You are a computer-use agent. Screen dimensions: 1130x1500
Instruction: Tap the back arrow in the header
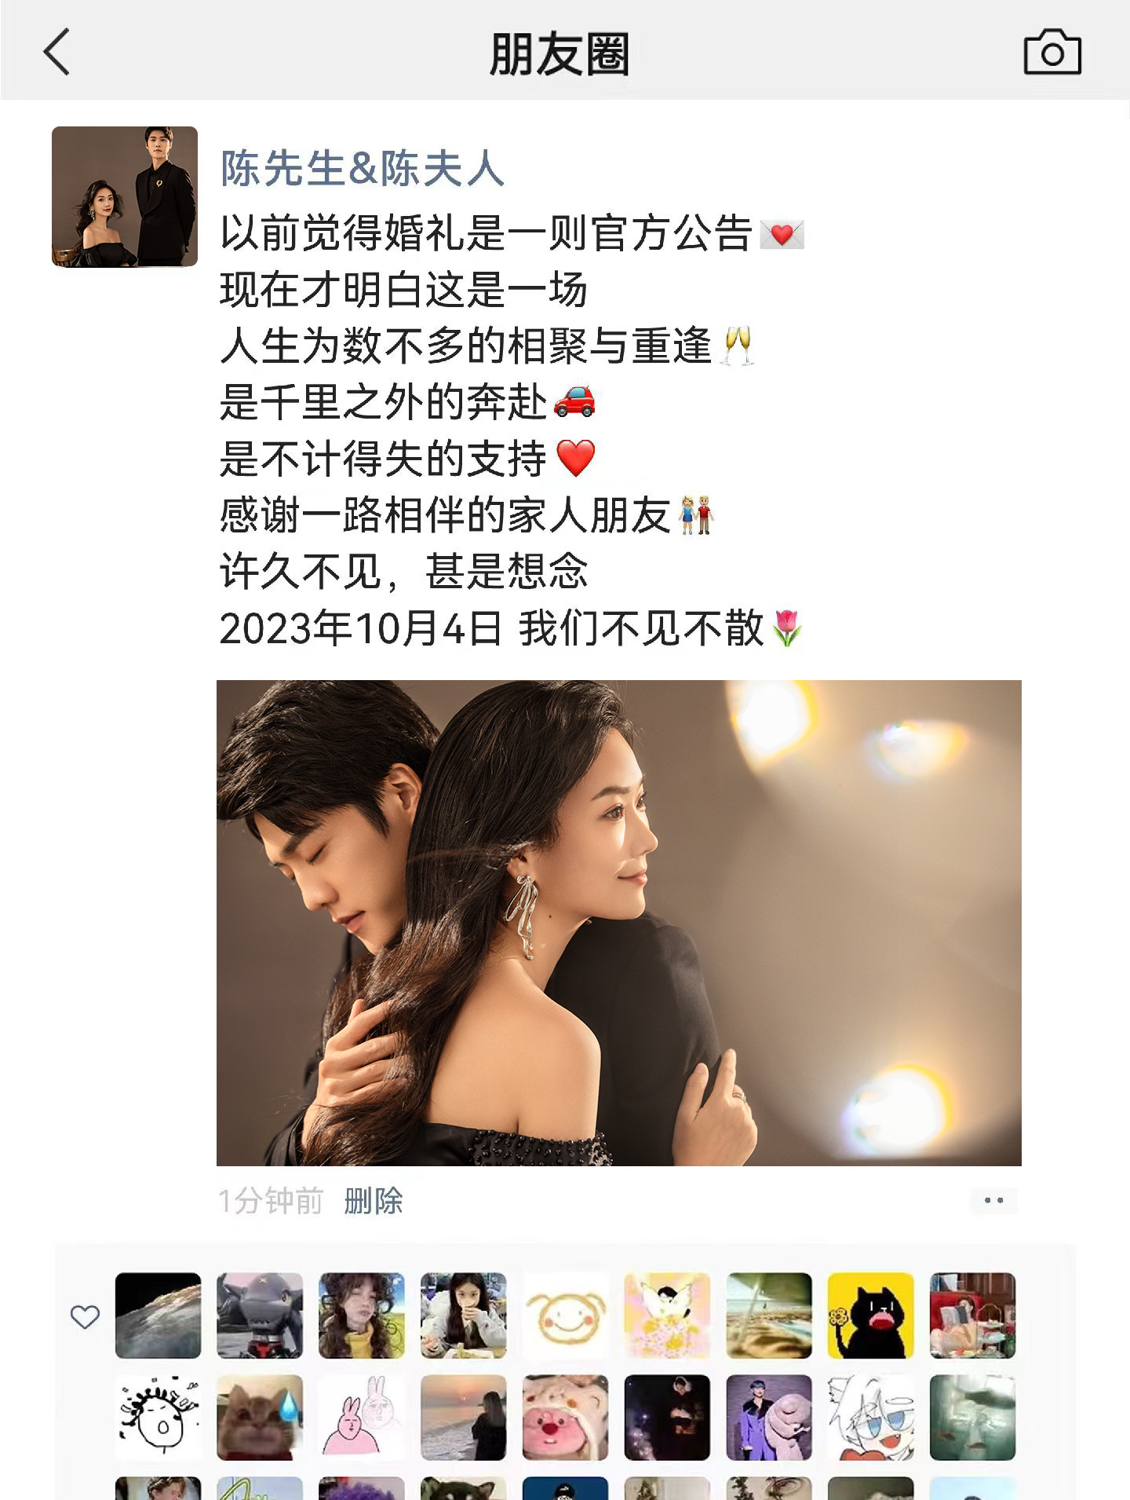pos(56,52)
